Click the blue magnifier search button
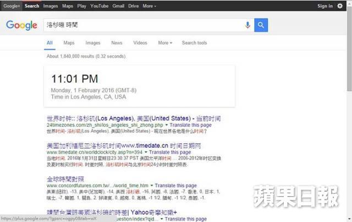This screenshot has height=222, width=352. [261, 25]
